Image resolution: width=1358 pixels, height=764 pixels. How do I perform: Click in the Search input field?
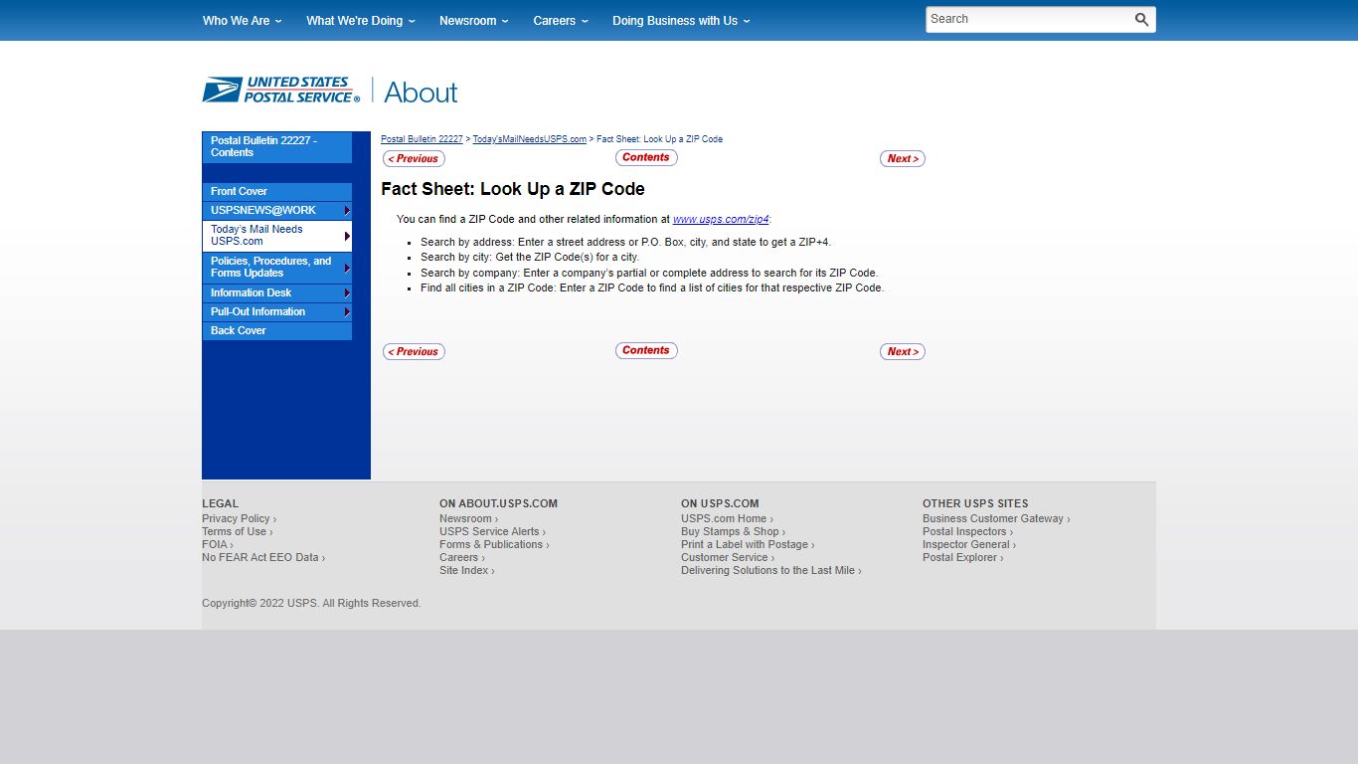[x=1029, y=20]
